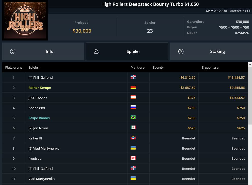
Task: Select player (3) Phil_Galfond
Action: coord(41,169)
